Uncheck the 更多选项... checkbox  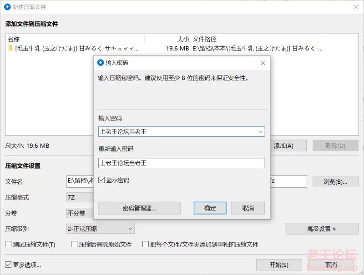(x=8, y=265)
